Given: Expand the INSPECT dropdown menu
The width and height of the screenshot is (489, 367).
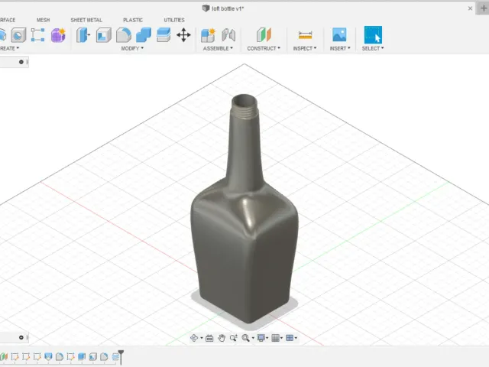Looking at the screenshot, I should [x=305, y=48].
